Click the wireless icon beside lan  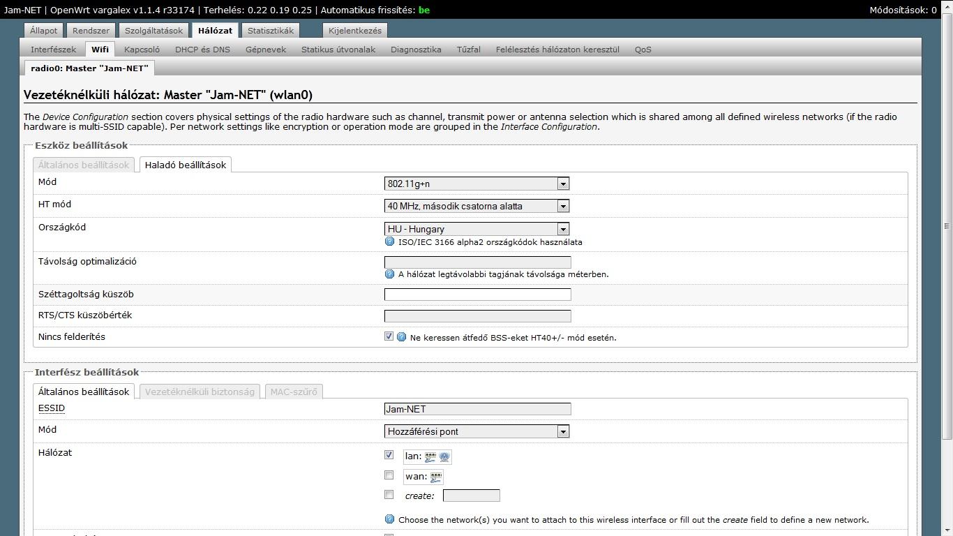click(444, 456)
